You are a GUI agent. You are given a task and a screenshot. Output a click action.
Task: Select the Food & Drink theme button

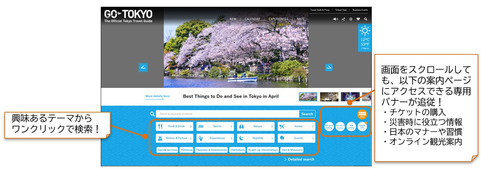pos(175,126)
